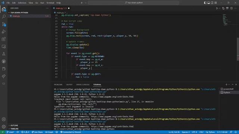The image size is (239, 134).
Task: Maximize the panel with chevron up
Action: pyautogui.click(x=233, y=84)
